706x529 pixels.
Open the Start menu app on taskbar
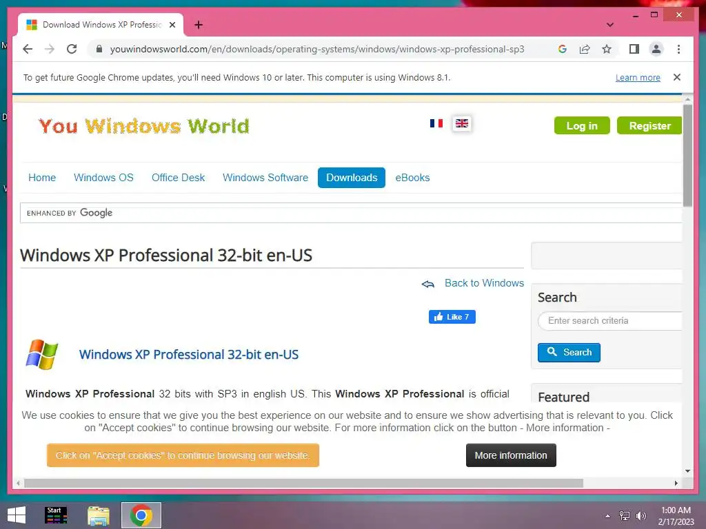[x=57, y=515]
